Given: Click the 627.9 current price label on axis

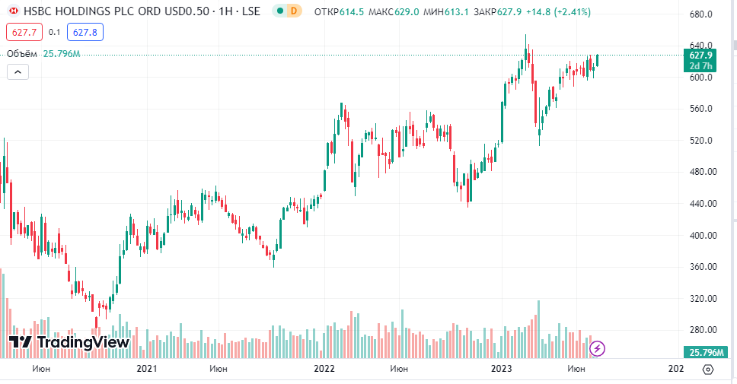Looking at the screenshot, I should pos(700,56).
